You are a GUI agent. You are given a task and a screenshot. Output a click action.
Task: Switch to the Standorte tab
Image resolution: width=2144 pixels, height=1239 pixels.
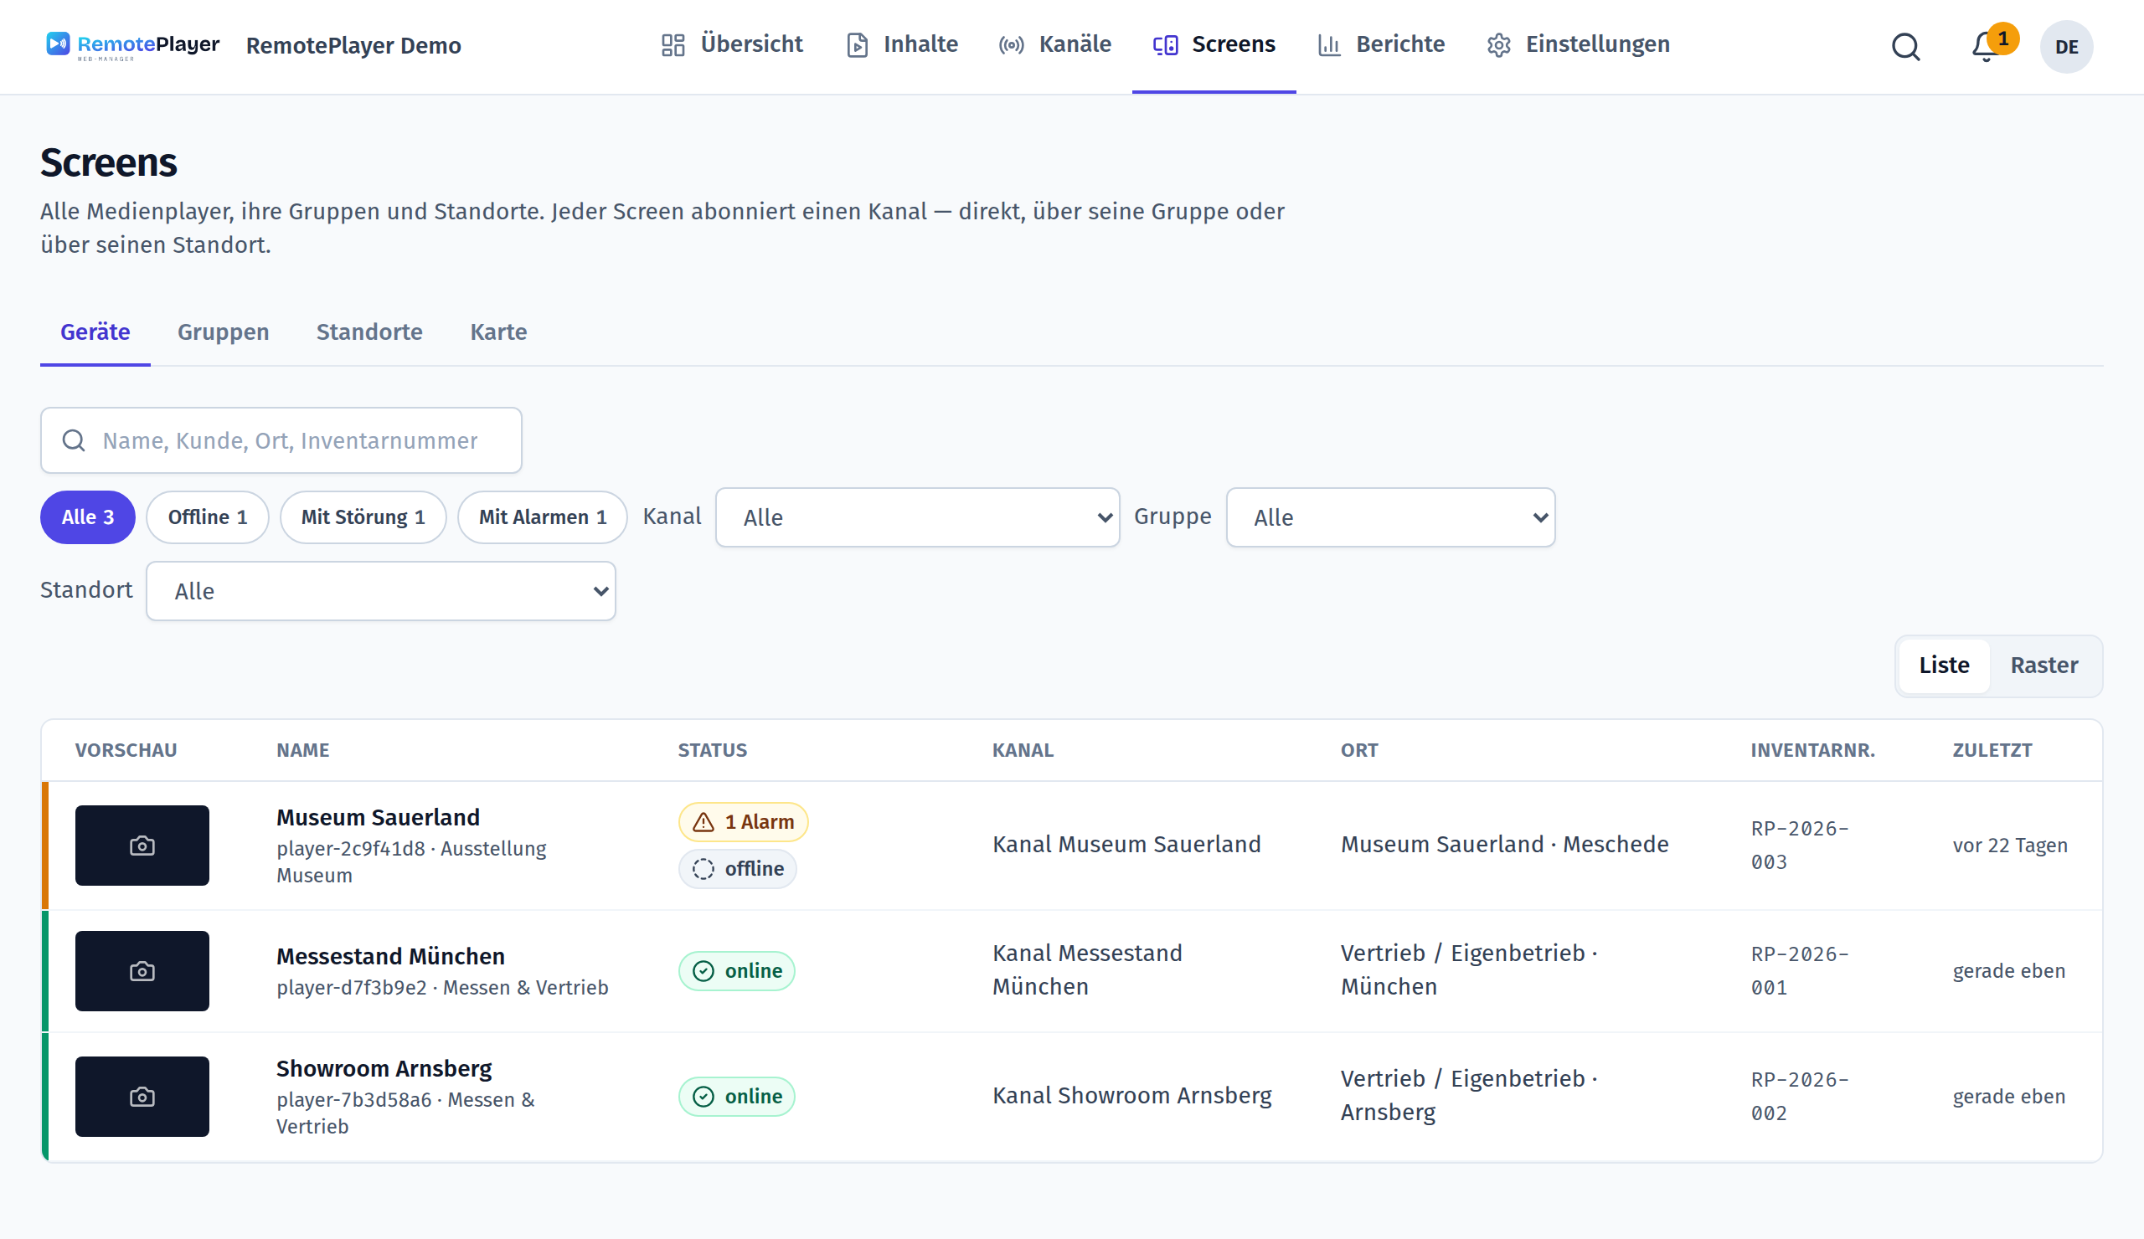(369, 332)
